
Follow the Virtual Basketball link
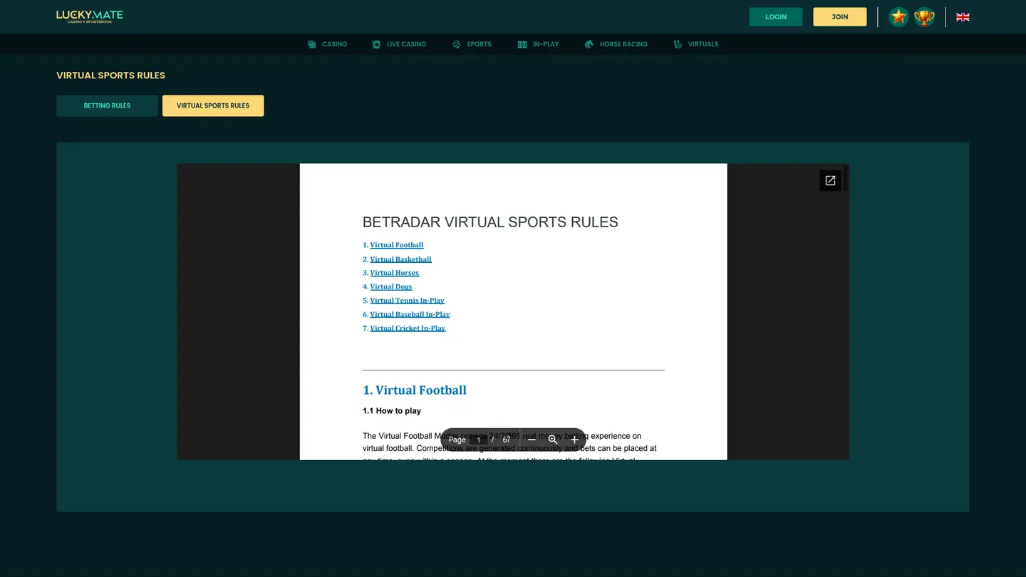[x=401, y=259]
